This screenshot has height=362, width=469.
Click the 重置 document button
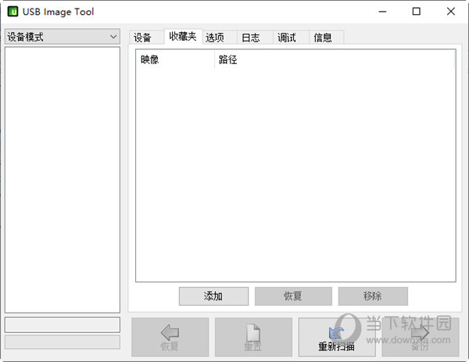click(x=253, y=337)
